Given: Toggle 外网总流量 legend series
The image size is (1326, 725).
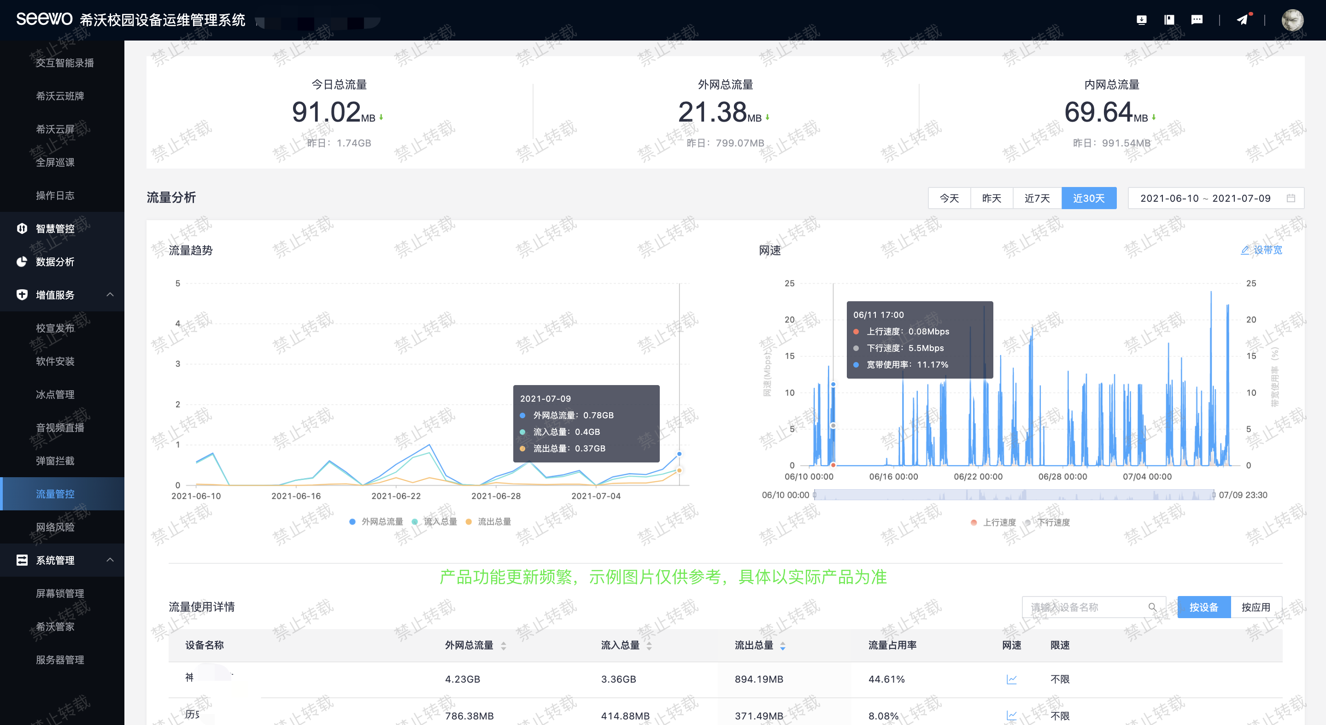Looking at the screenshot, I should [x=376, y=522].
